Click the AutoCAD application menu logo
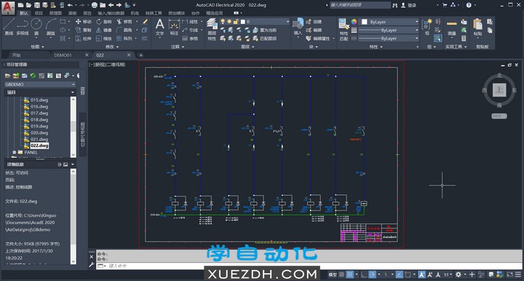 [8, 7]
